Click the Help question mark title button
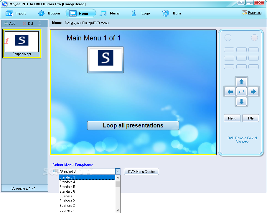 [241, 3]
